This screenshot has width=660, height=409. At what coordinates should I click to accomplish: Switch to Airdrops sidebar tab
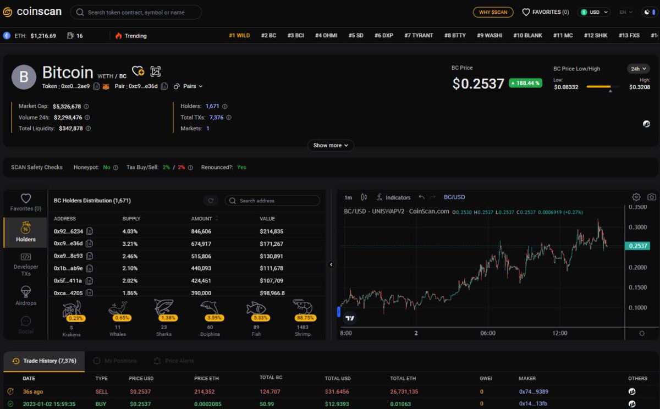(x=26, y=296)
